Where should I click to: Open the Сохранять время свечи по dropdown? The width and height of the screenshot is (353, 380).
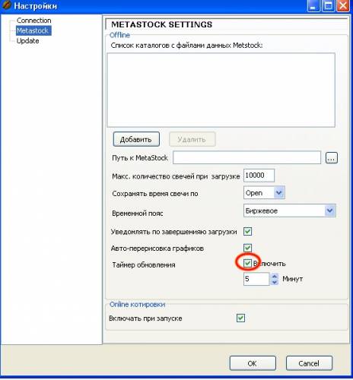click(x=264, y=193)
